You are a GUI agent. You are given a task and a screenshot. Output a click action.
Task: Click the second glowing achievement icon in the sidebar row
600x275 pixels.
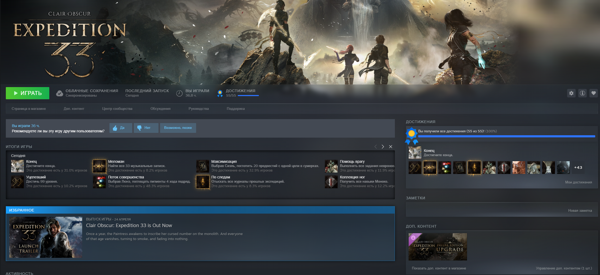point(430,168)
